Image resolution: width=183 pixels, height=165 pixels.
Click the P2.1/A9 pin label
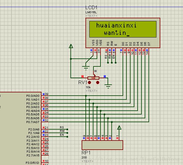point(34,133)
